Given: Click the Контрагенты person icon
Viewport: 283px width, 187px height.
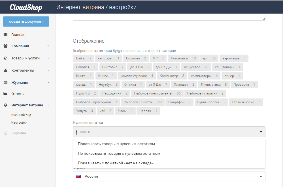Looking at the screenshot, I should pyautogui.click(x=6, y=70).
